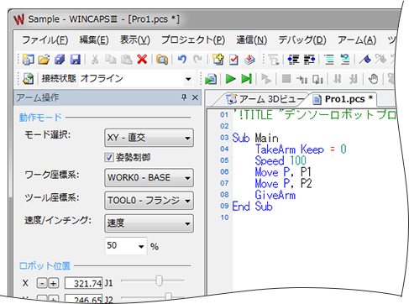
Task: Open the 表示(V) menu
Action: click(x=135, y=40)
